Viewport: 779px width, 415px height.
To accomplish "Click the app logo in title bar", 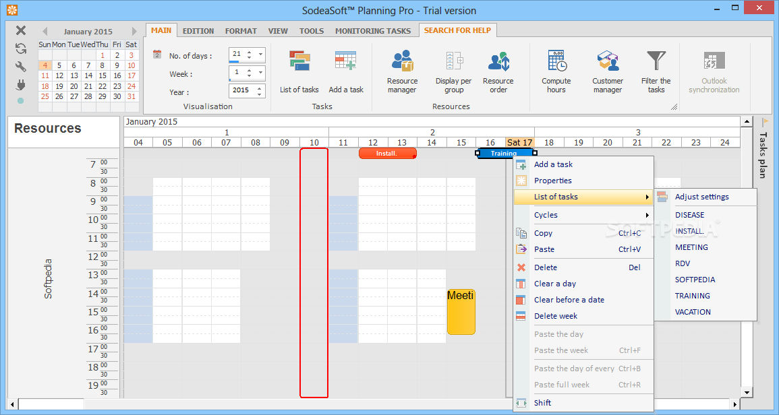I will pyautogui.click(x=12, y=10).
